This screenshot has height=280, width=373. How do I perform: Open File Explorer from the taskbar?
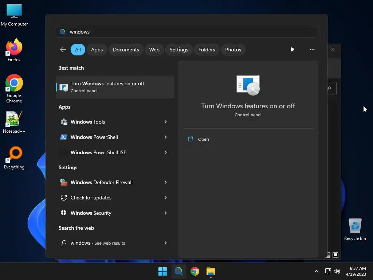[211, 271]
